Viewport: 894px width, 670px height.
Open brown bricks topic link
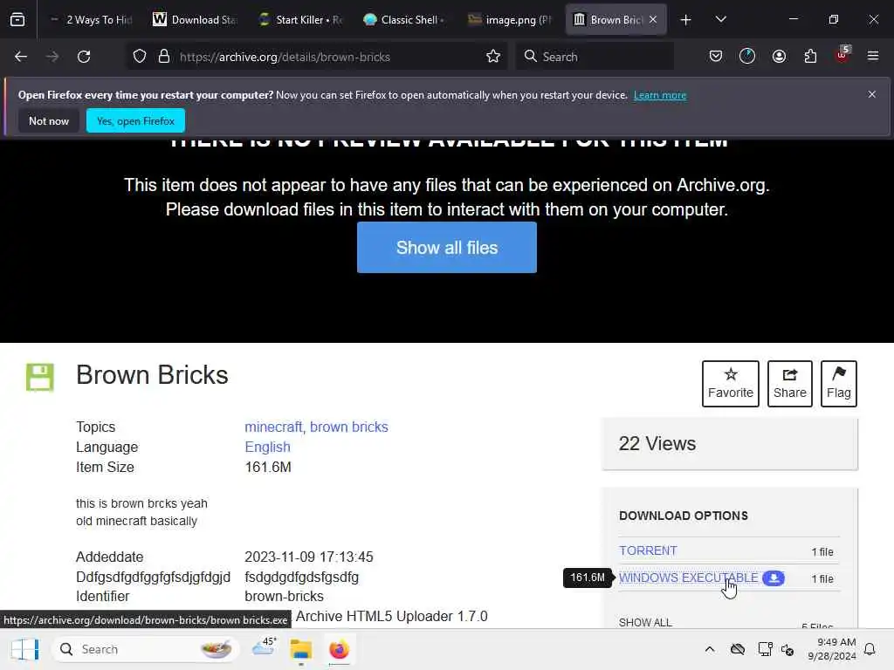click(x=349, y=427)
